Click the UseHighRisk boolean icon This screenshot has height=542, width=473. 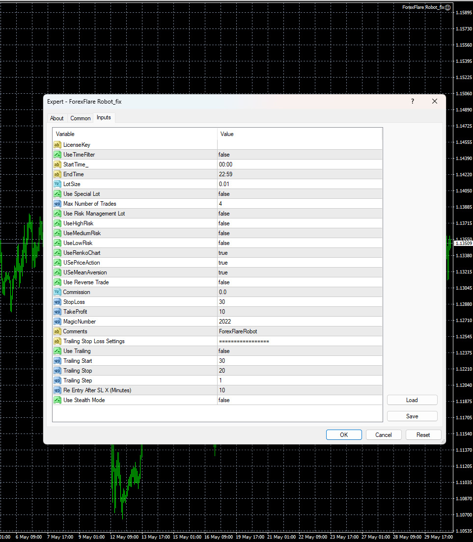57,223
